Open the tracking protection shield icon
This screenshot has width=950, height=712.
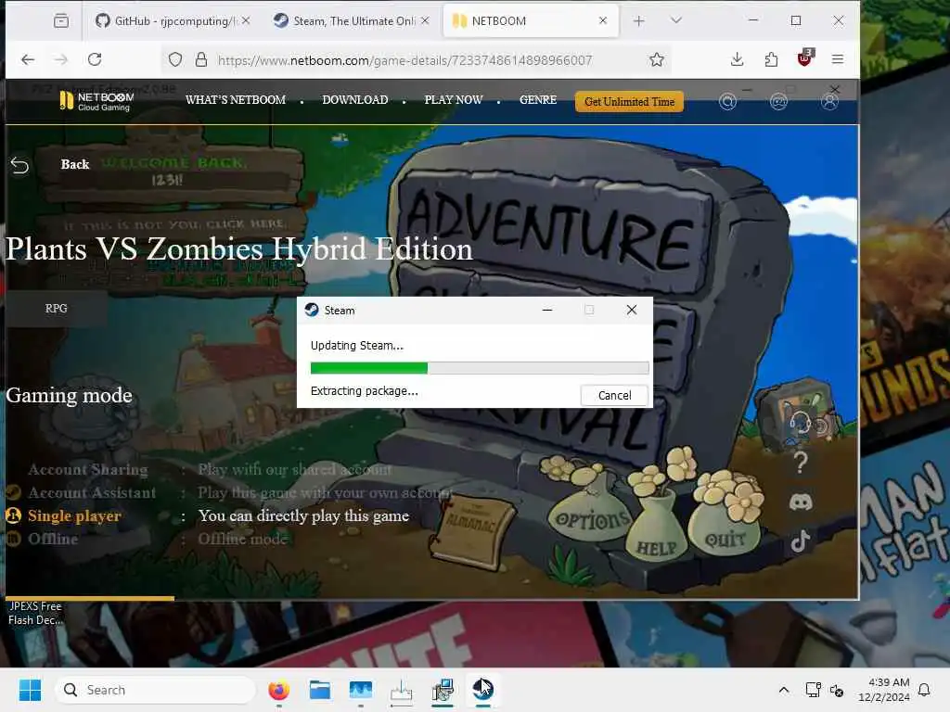coord(175,59)
